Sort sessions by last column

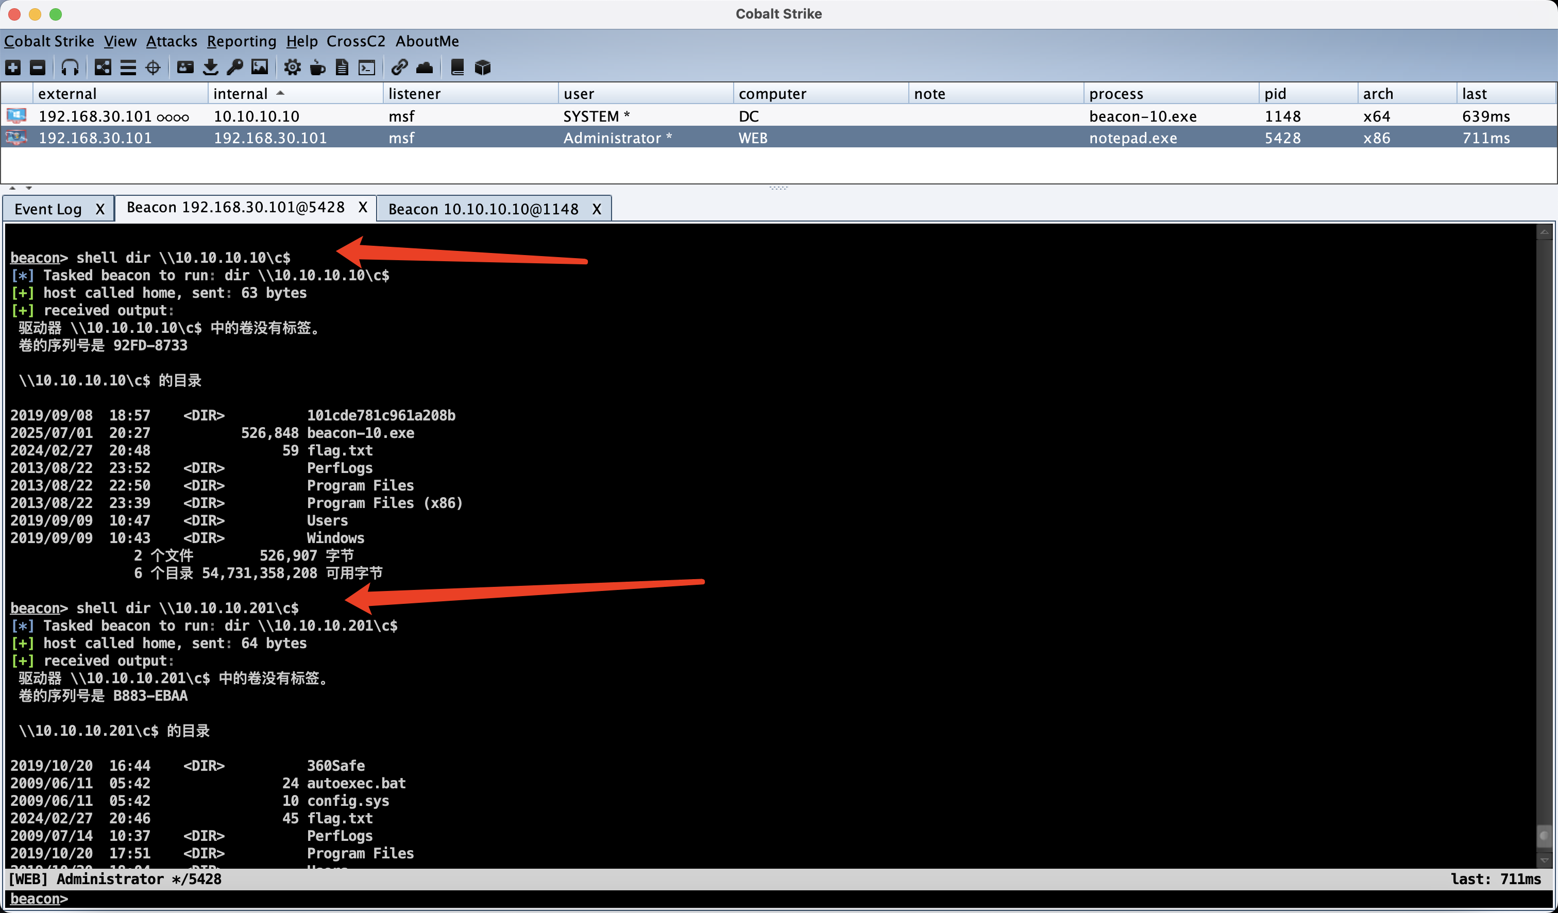(x=1506, y=93)
